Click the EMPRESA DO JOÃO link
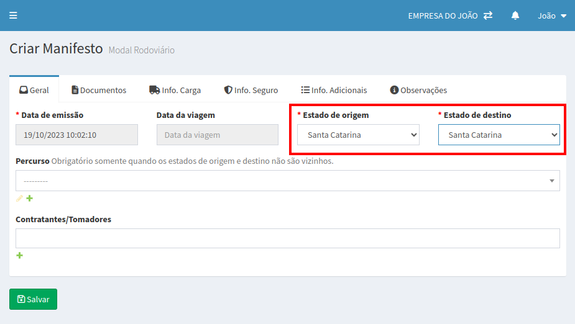575x324 pixels. click(443, 16)
